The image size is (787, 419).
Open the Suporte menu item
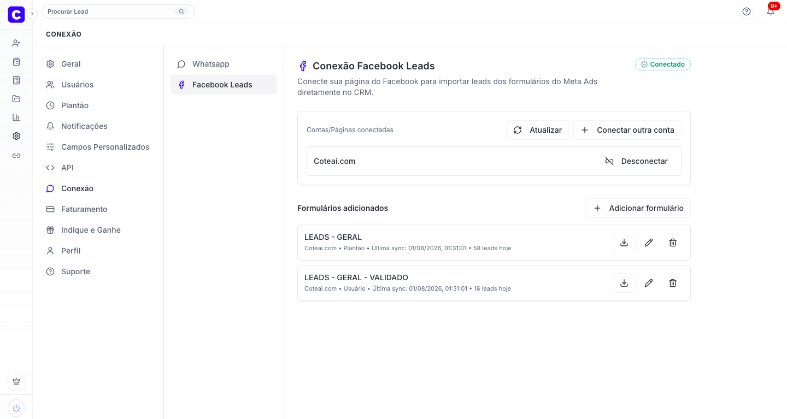(x=98, y=272)
